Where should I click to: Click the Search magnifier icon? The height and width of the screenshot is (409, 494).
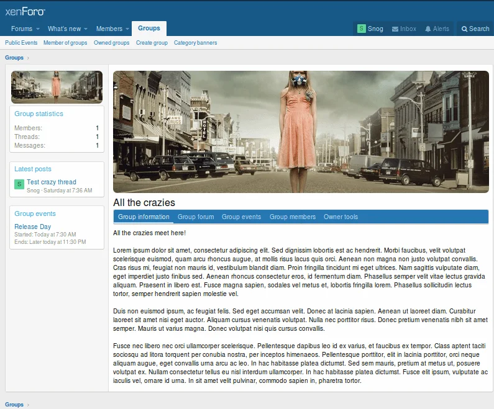(x=464, y=29)
